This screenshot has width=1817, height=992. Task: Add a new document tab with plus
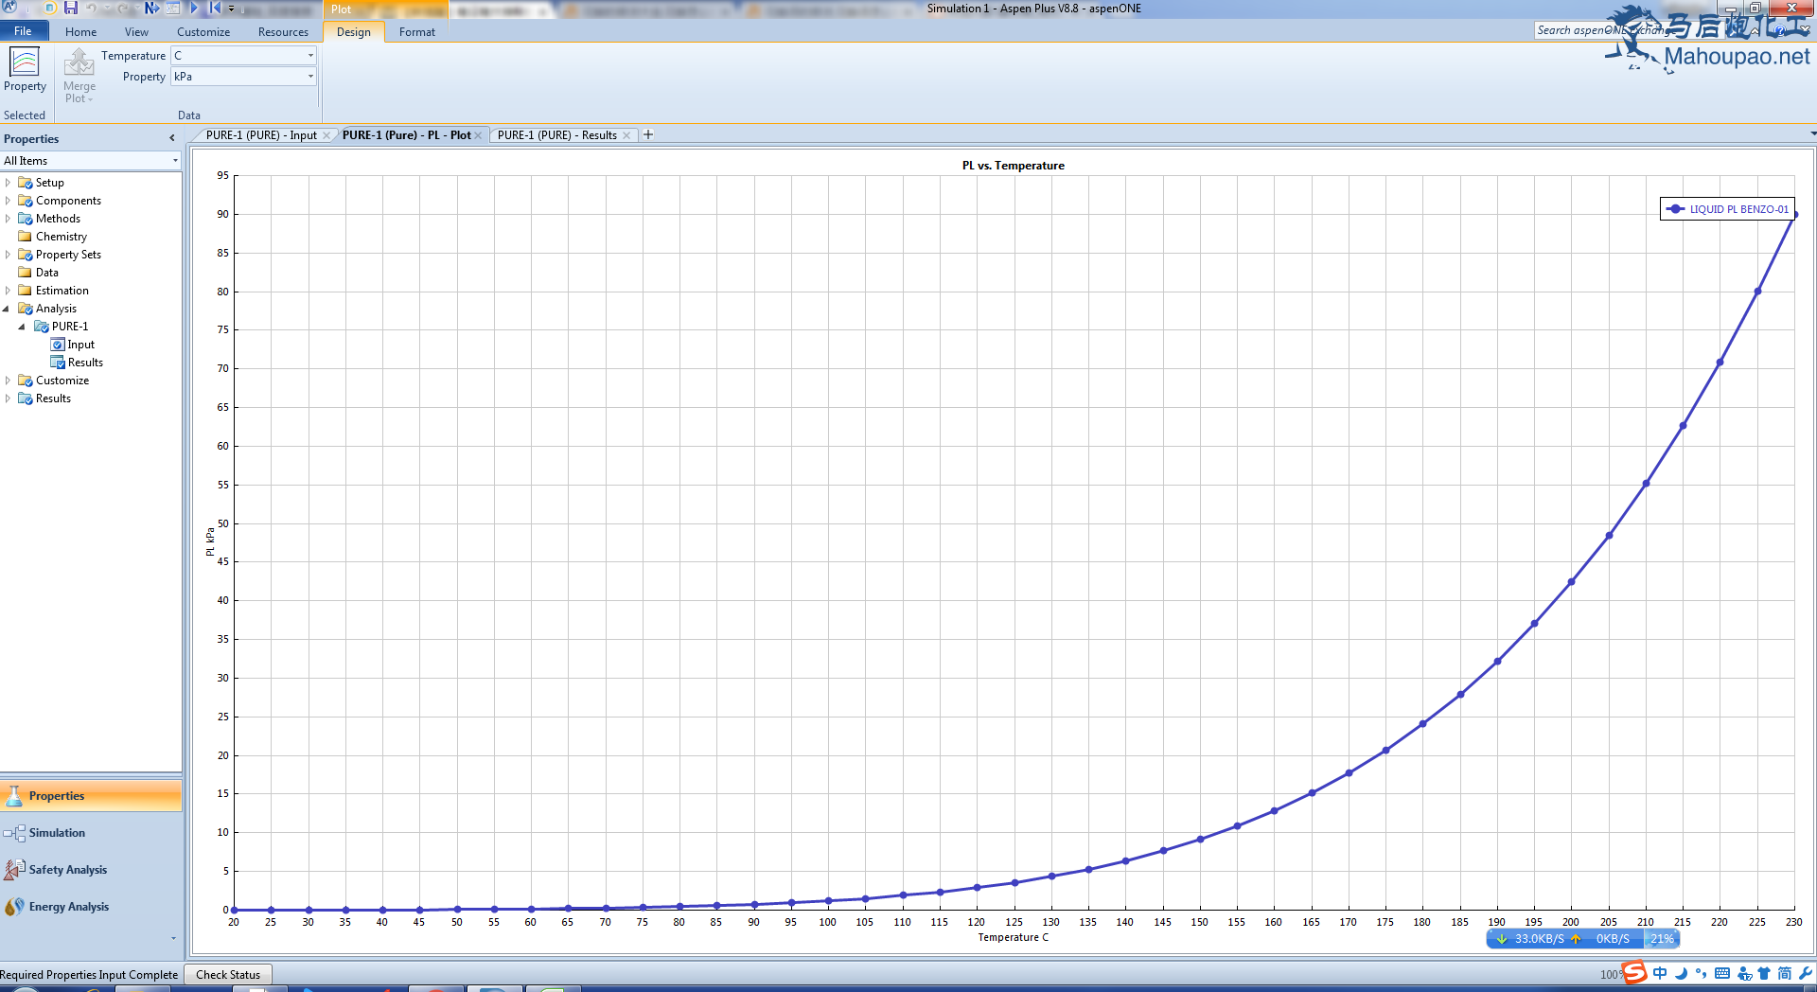(648, 134)
